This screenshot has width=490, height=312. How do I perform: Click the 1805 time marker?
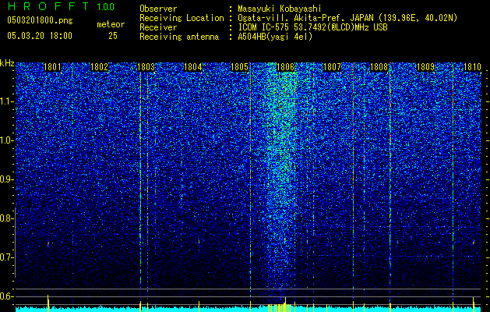tap(239, 67)
